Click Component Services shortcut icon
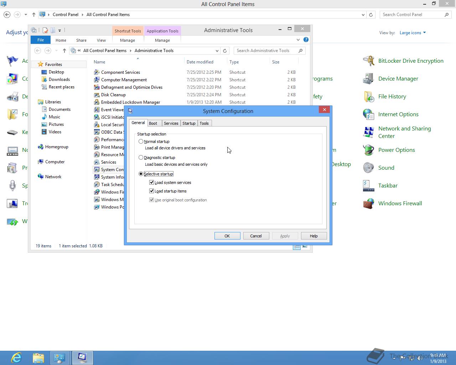Viewport: 456px width, 365px height. pos(97,72)
